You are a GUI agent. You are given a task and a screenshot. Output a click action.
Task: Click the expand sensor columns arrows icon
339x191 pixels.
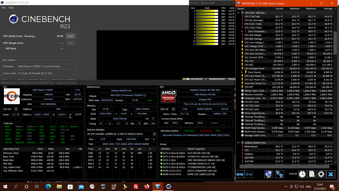(x=240, y=174)
